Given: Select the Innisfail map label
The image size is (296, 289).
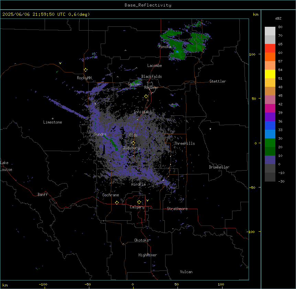Looking at the screenshot, I should click(x=143, y=112).
